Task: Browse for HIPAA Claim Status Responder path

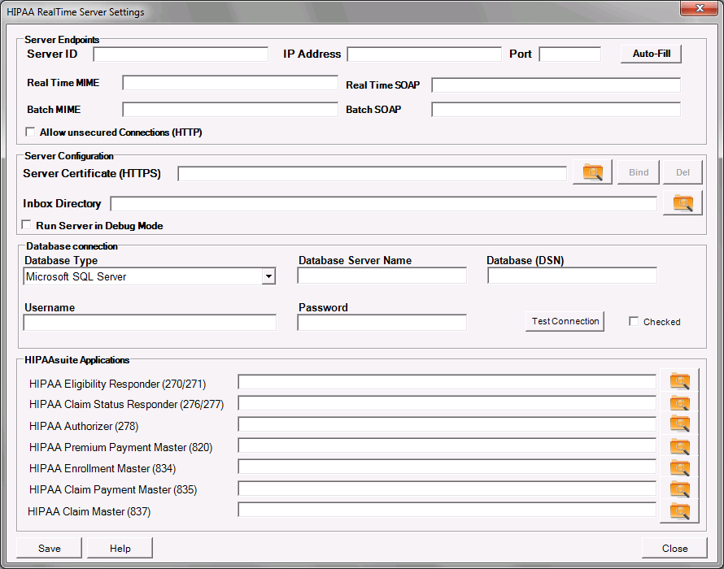Action: tap(679, 403)
